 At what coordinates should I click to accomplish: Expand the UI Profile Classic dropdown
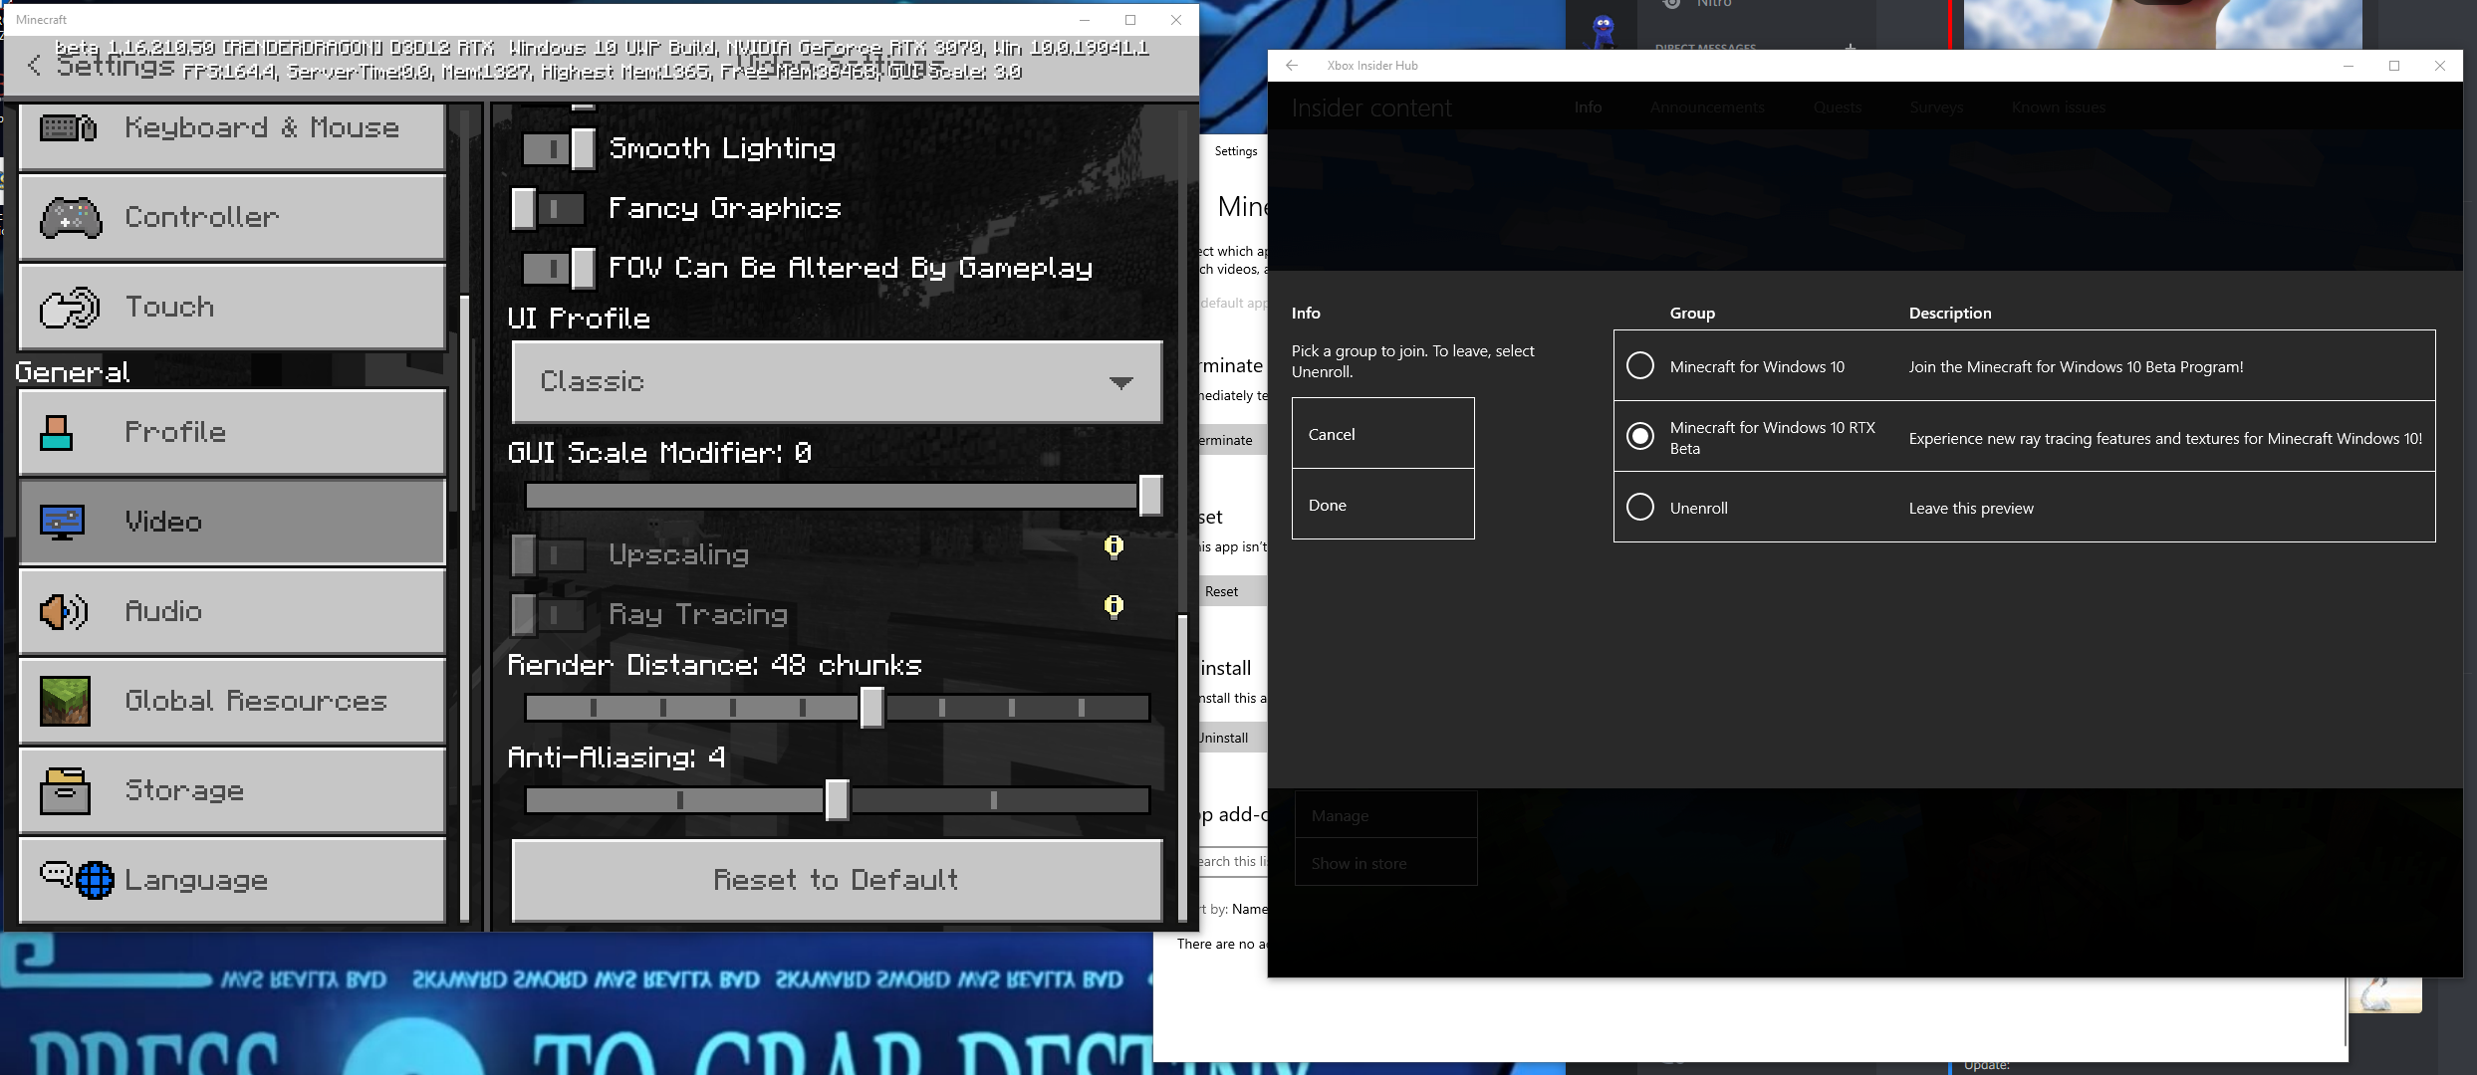[x=837, y=382]
